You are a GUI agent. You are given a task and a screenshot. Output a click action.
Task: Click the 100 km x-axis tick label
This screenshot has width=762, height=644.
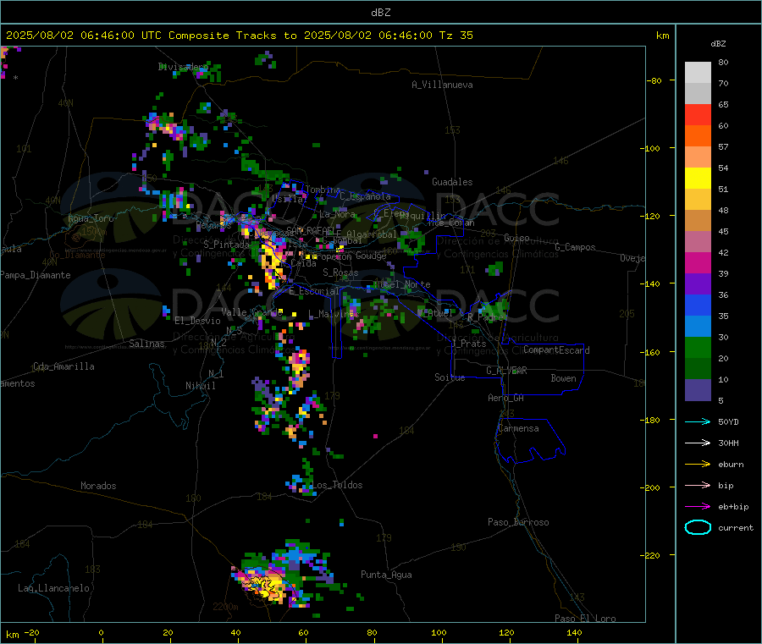coord(439,633)
